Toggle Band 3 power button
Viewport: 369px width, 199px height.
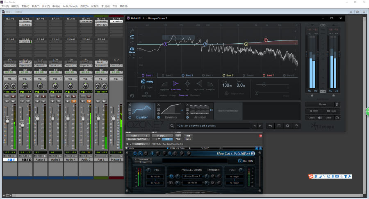point(183,76)
